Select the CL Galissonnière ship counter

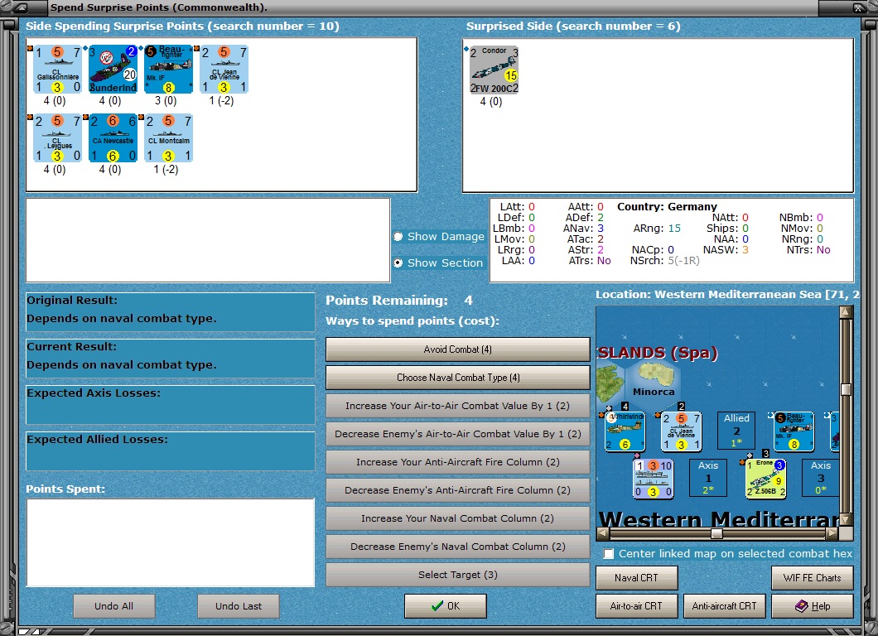click(x=58, y=70)
